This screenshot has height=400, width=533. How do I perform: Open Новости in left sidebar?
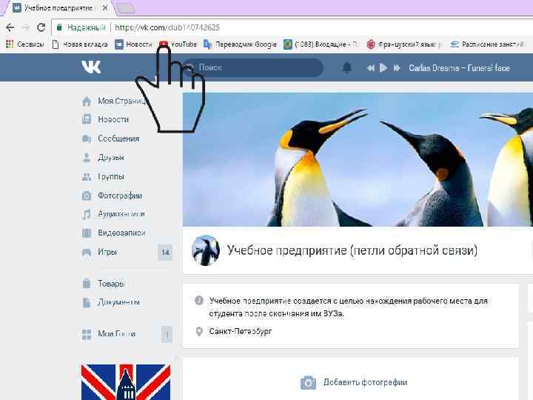pyautogui.click(x=113, y=119)
